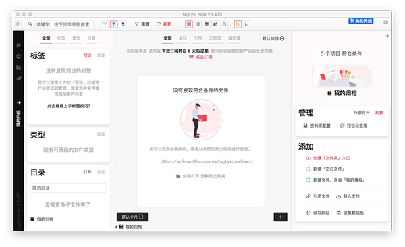Select the center 废纸篓 tab

tap(234, 38)
